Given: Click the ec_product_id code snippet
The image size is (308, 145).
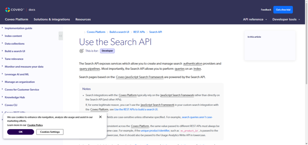Looking at the screenshot, I should (189, 131).
